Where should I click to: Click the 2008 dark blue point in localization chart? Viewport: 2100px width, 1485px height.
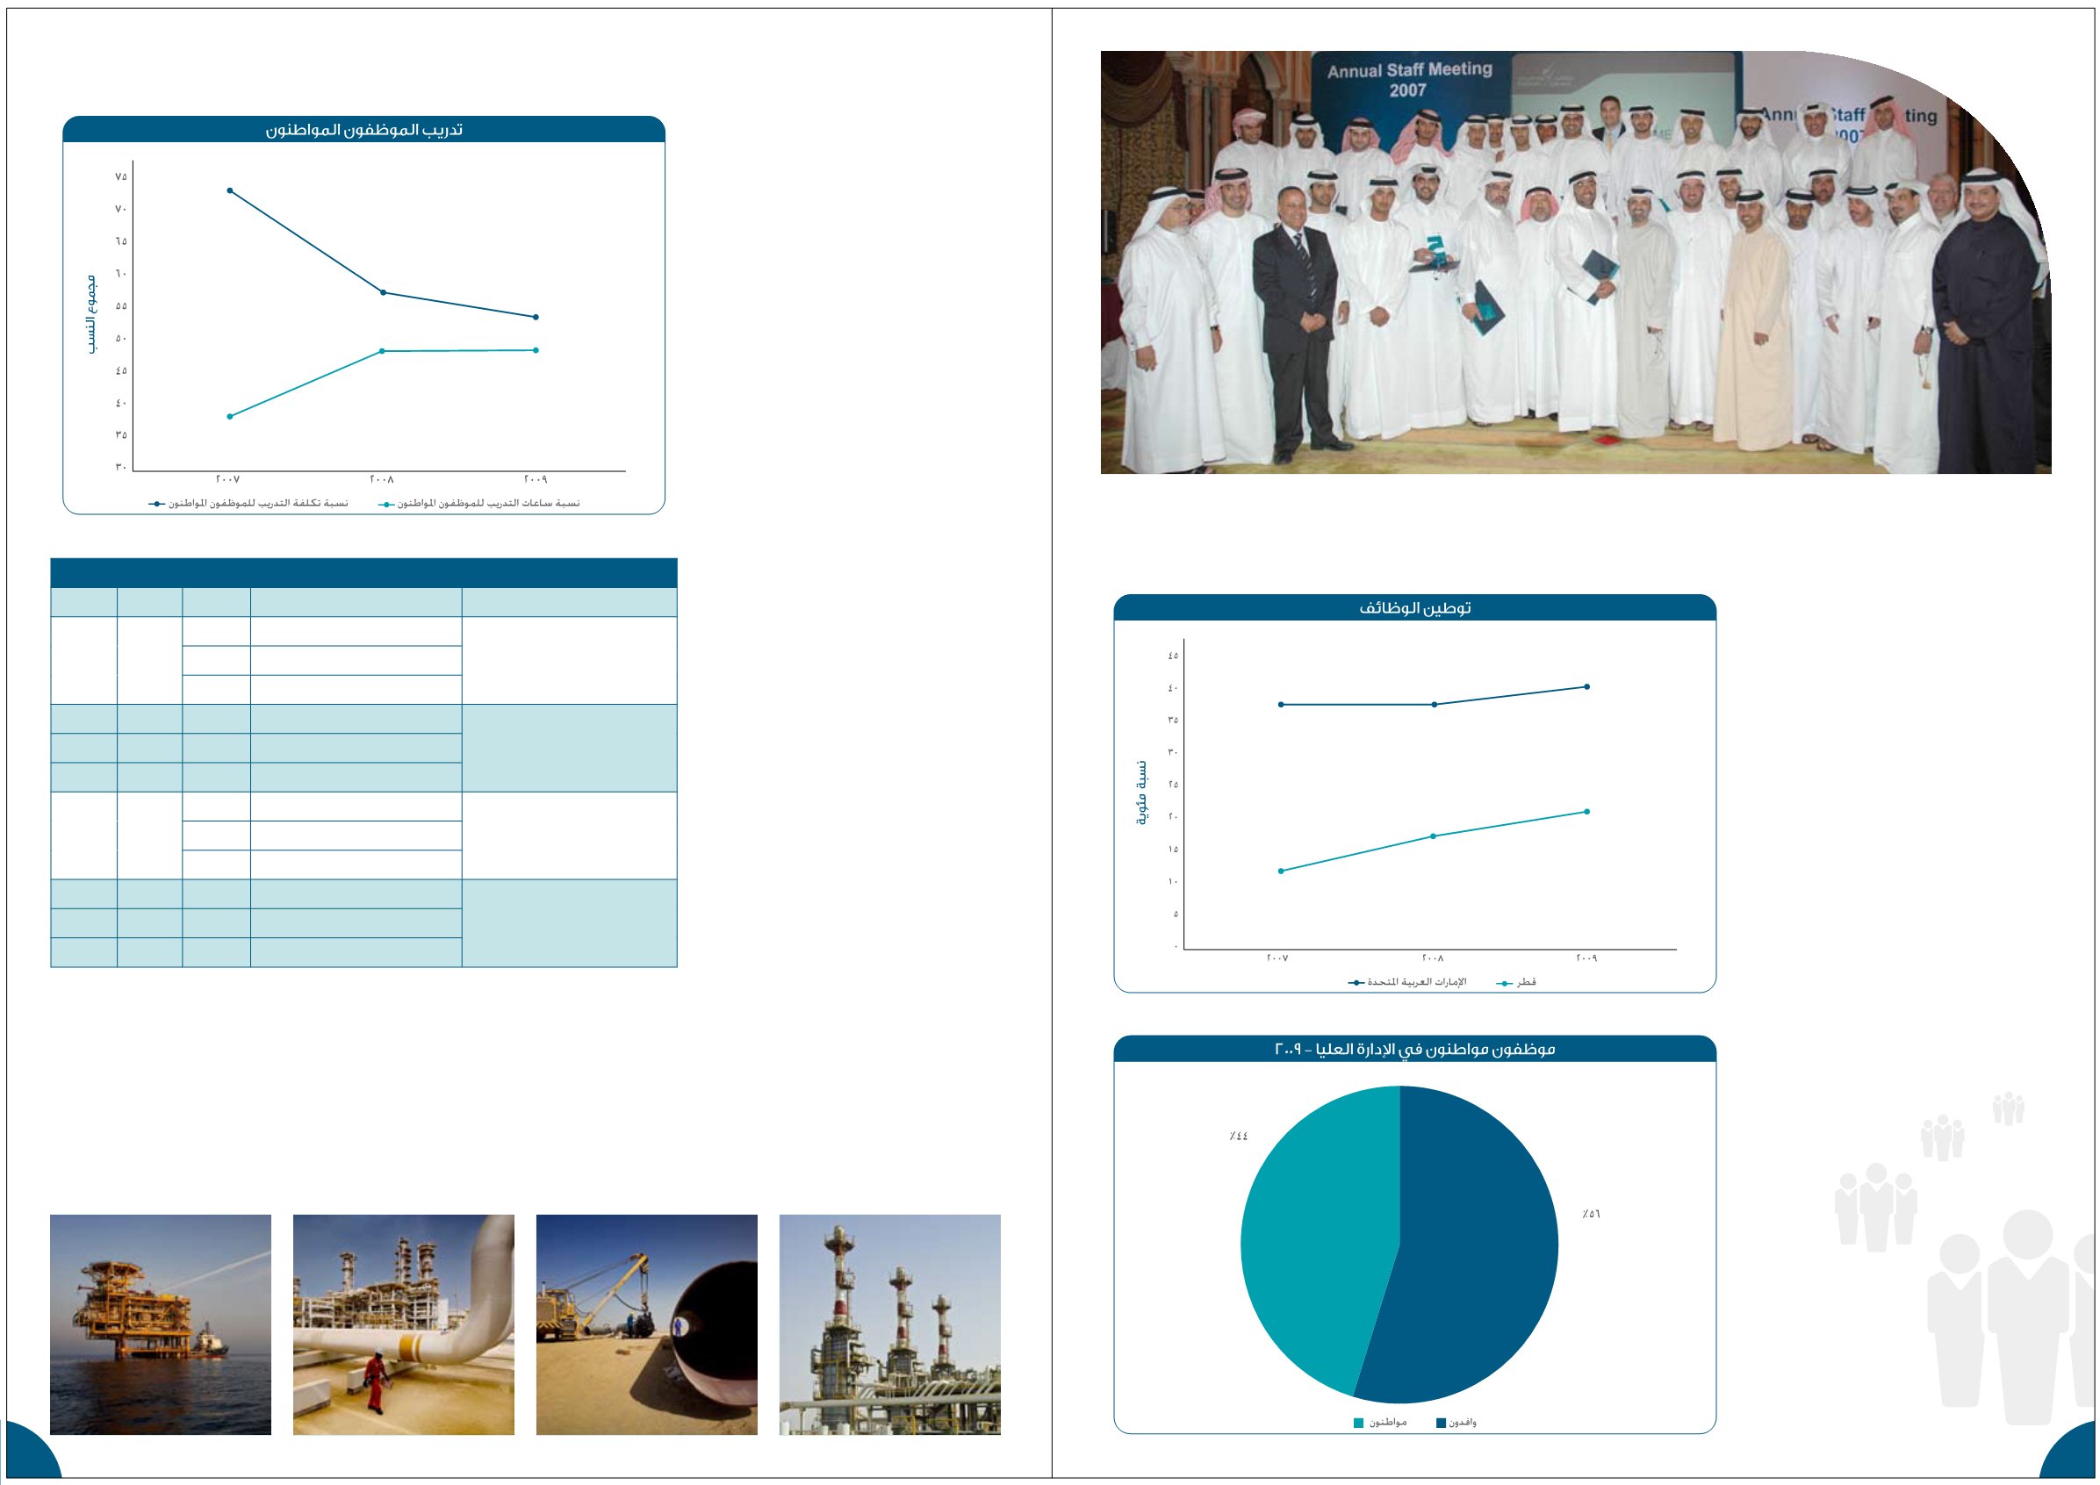[1435, 704]
